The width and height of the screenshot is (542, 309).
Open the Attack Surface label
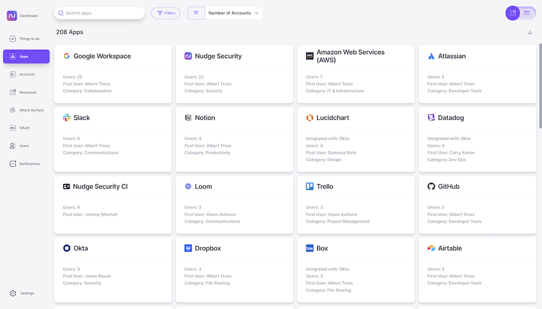(32, 110)
